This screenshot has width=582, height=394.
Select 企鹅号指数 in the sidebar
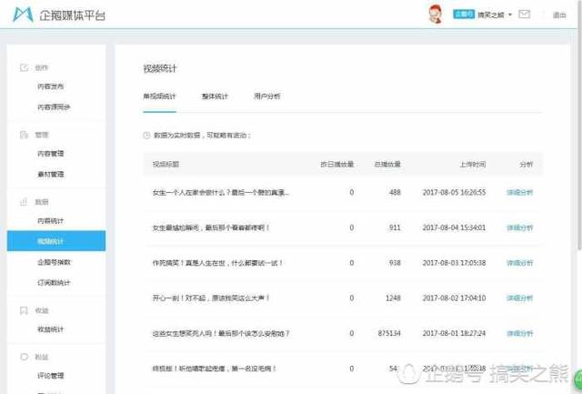(x=55, y=262)
